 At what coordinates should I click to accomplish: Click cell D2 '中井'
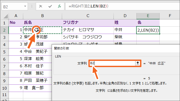(x=125, y=30)
